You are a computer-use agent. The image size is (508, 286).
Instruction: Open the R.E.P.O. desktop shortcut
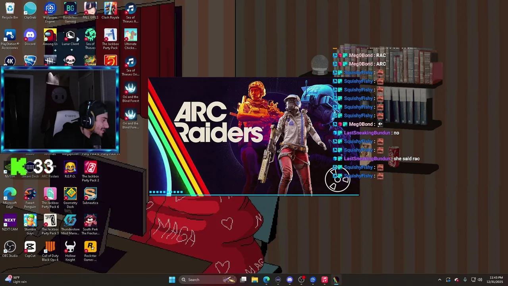pos(70,170)
